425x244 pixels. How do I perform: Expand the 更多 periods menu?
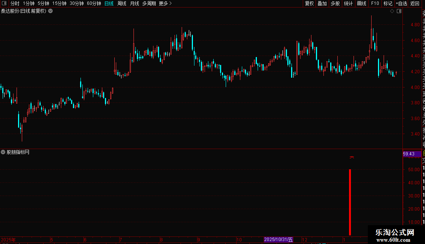coord(165,3)
